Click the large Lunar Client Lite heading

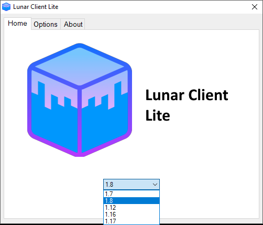pos(187,105)
